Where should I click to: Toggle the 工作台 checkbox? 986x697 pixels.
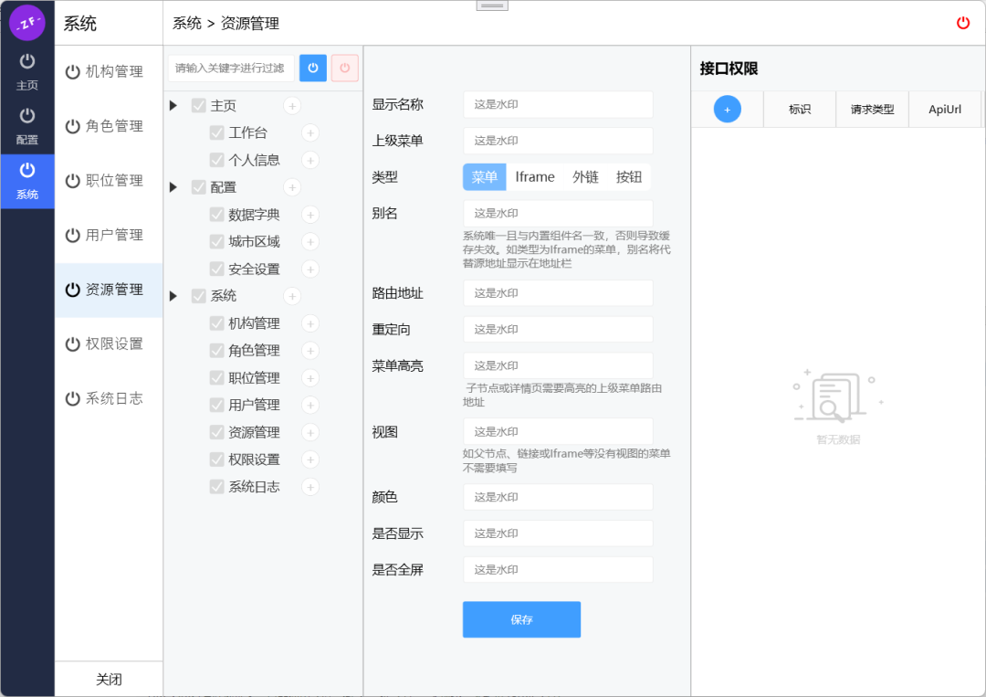pyautogui.click(x=217, y=132)
